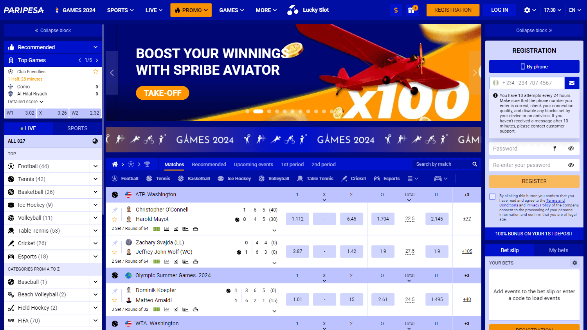Select the 1st period tab
The height and width of the screenshot is (330, 587).
(x=292, y=164)
